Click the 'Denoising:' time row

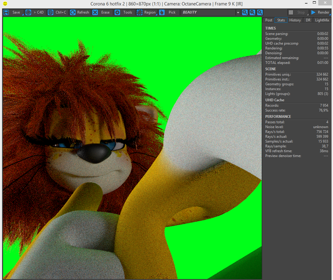tap(296, 53)
